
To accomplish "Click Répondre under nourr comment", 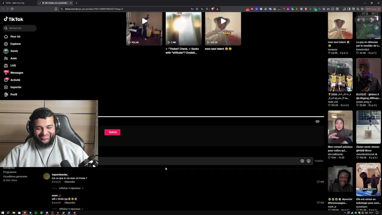I will point(70,203).
